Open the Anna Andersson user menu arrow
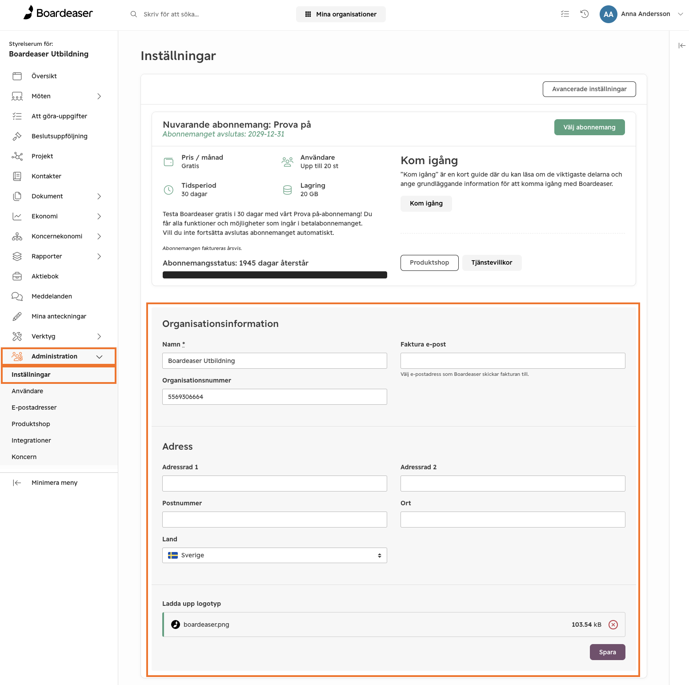 680,14
